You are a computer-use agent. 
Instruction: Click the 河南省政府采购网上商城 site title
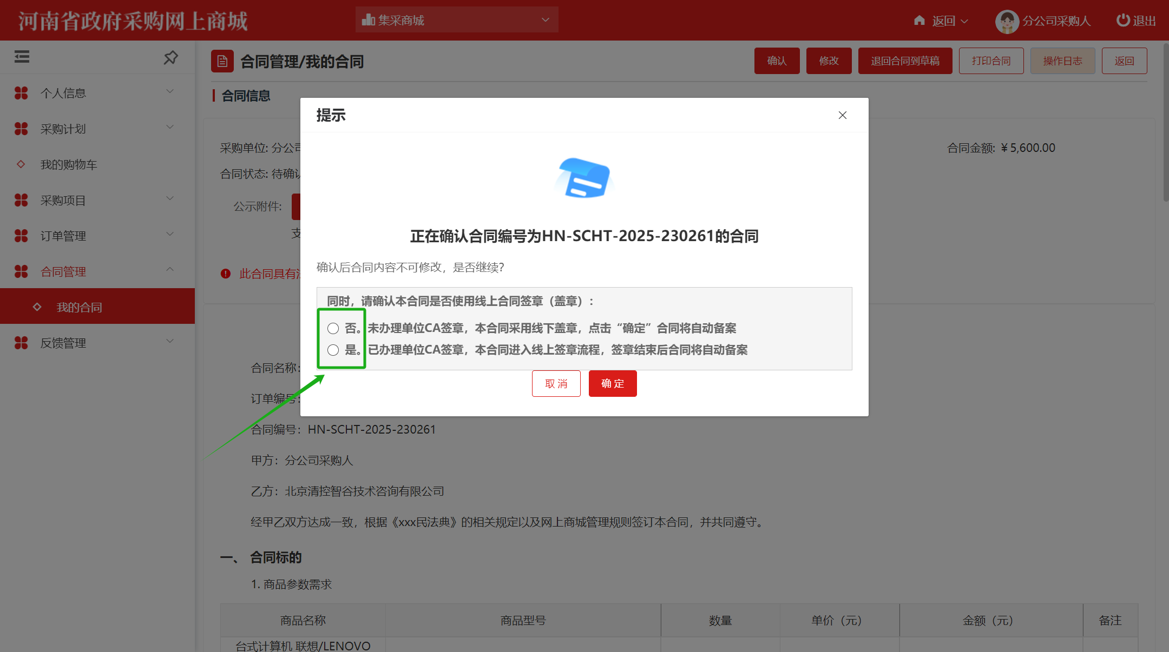pyautogui.click(x=133, y=21)
